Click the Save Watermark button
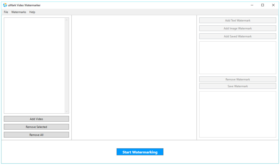This screenshot has height=165, width=280. [238, 86]
